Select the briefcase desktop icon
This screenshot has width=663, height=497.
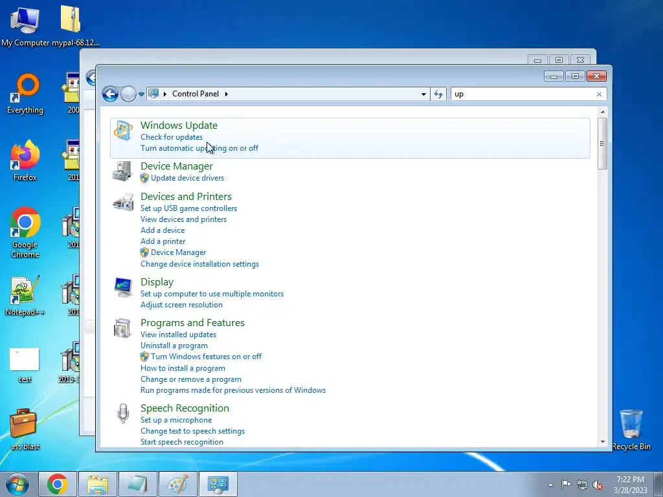click(25, 430)
